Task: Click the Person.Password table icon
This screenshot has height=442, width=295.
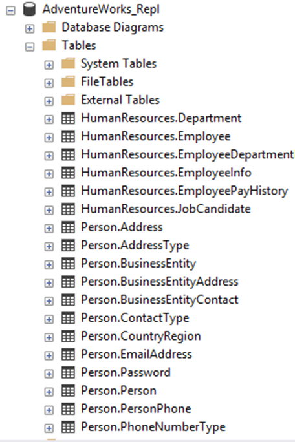Action: (68, 373)
